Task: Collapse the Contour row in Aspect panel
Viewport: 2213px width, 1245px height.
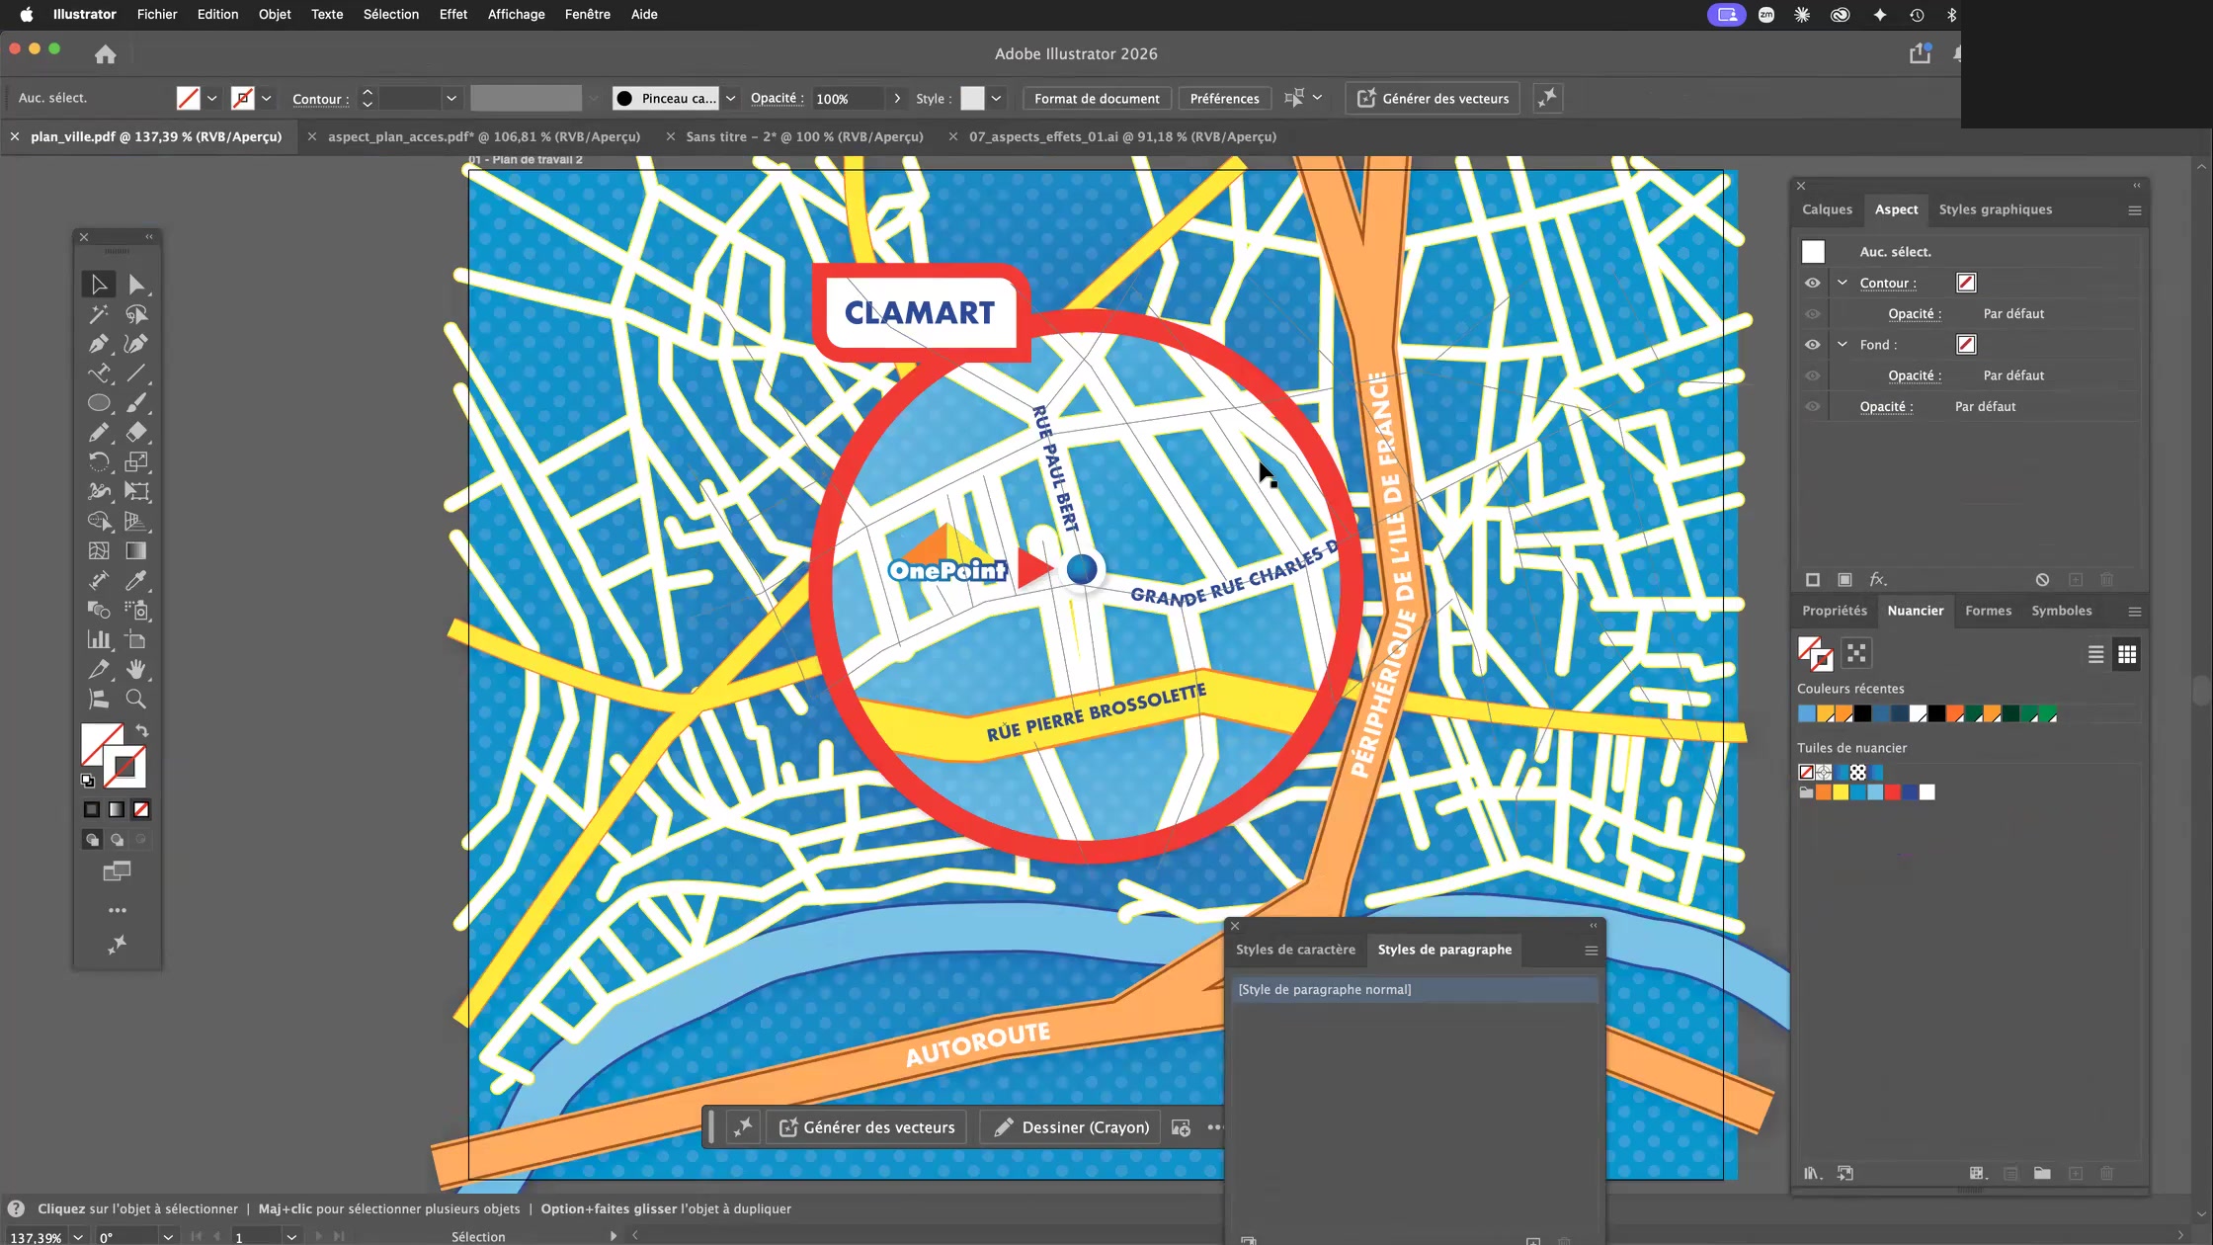Action: [1843, 283]
